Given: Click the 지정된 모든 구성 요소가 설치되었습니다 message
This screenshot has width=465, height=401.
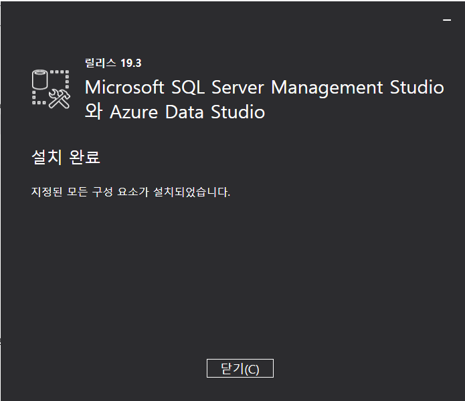Looking at the screenshot, I should coord(130,192).
